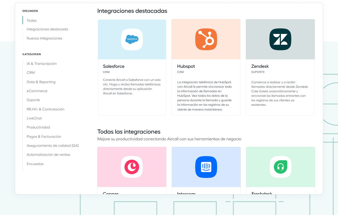Open the Hubspot card title
Image resolution: width=338 pixels, height=217 pixels.
tap(186, 66)
